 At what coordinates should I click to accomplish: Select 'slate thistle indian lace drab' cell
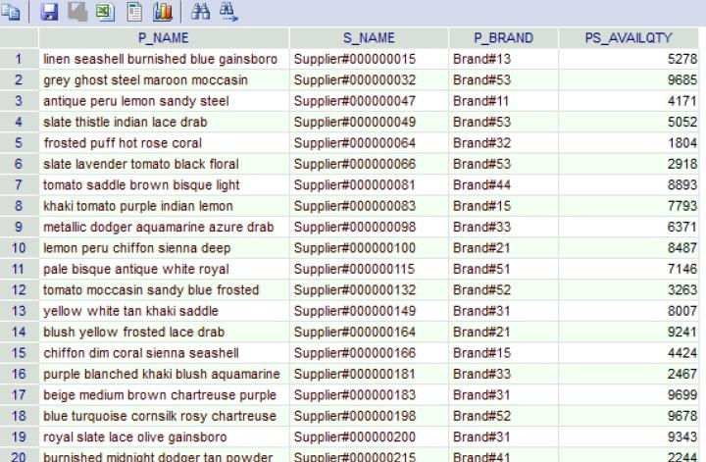[x=164, y=122]
